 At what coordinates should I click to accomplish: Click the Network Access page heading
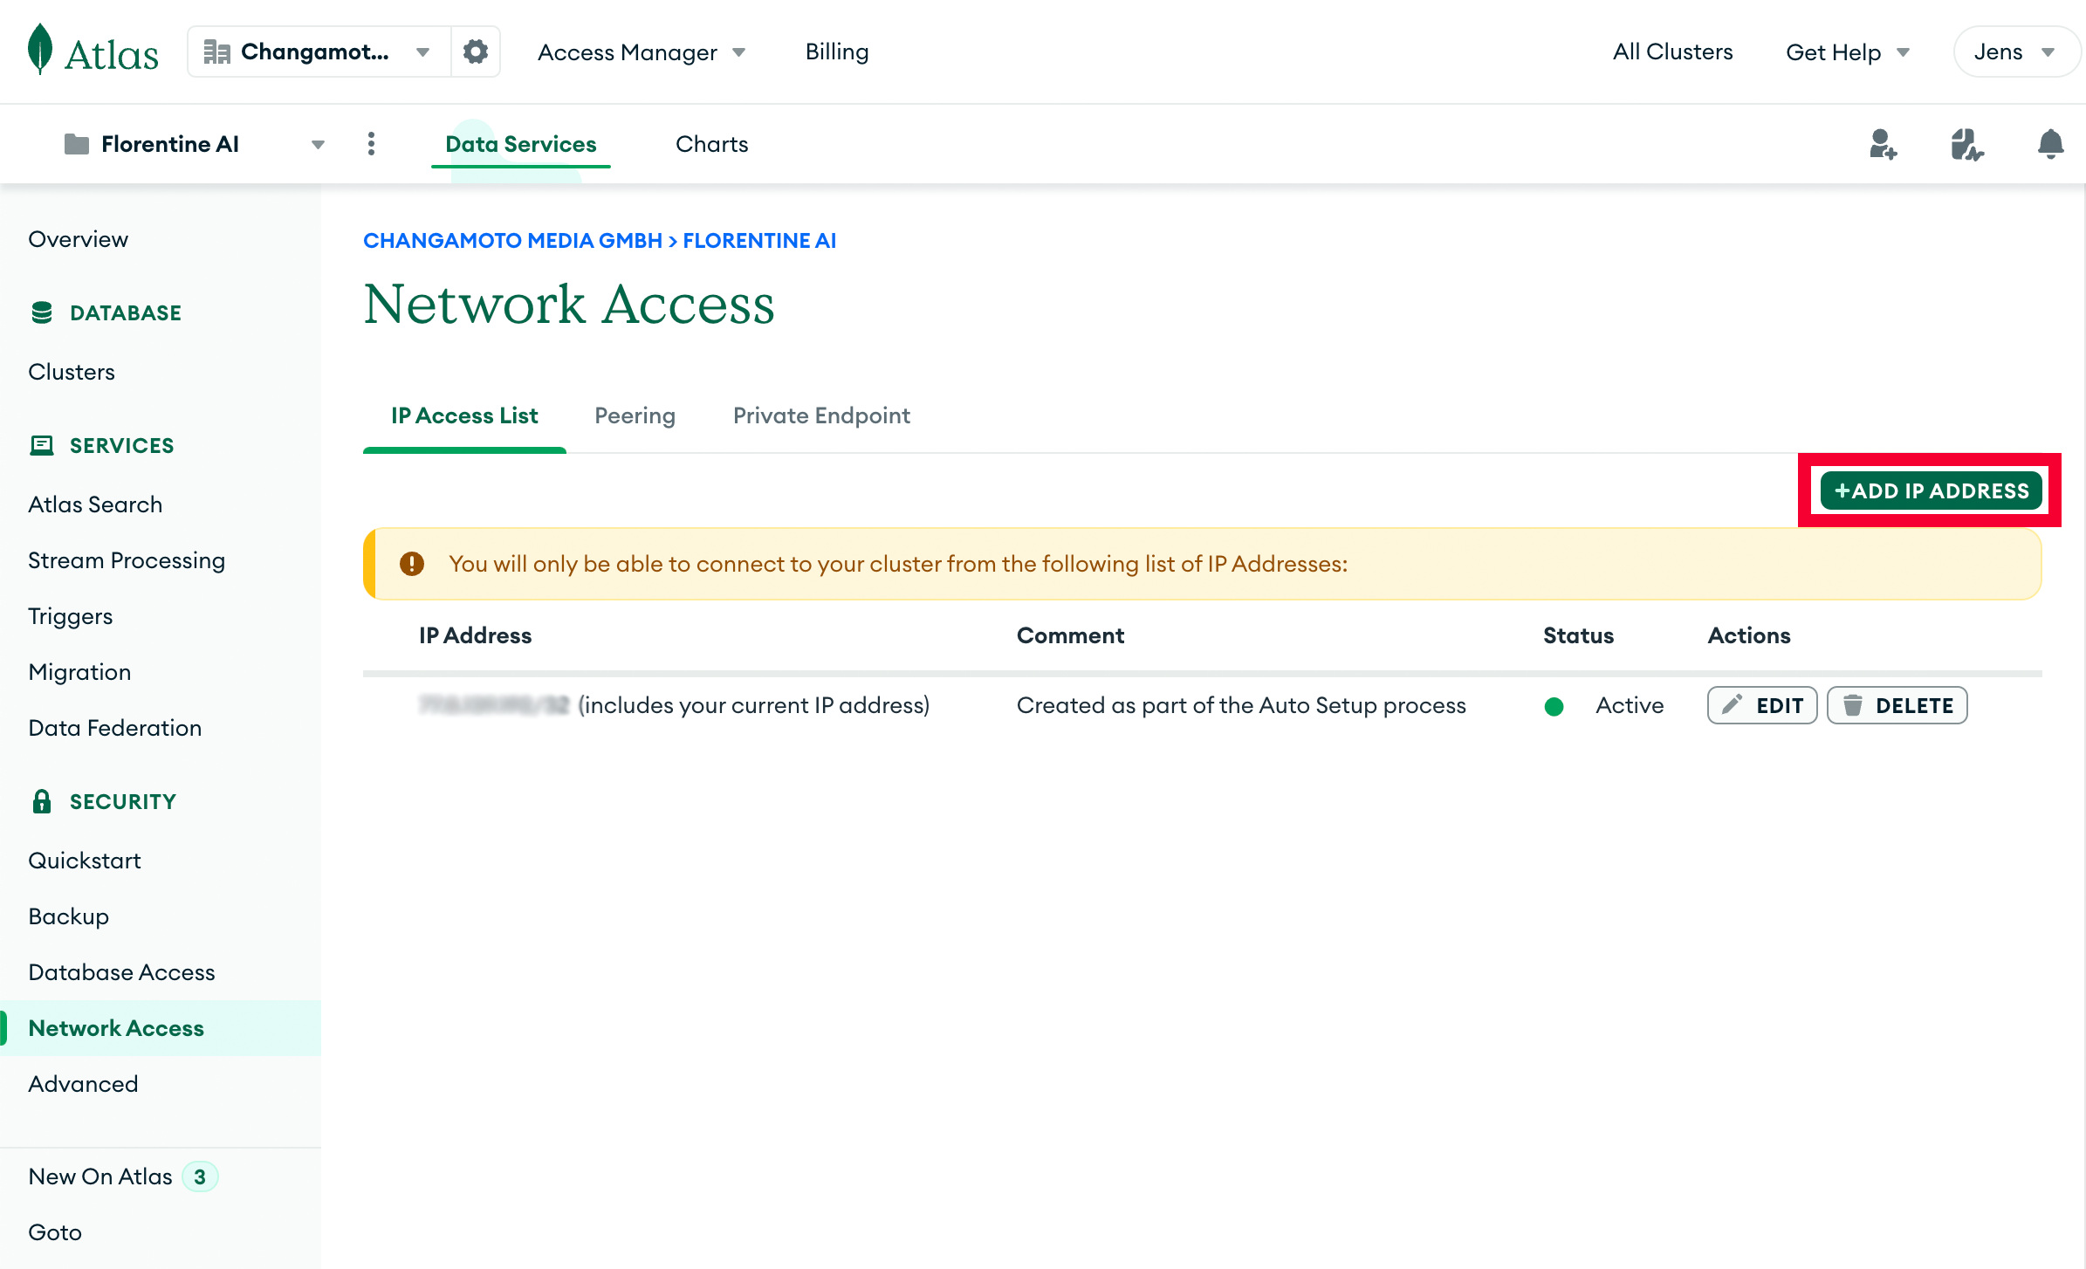point(569,305)
